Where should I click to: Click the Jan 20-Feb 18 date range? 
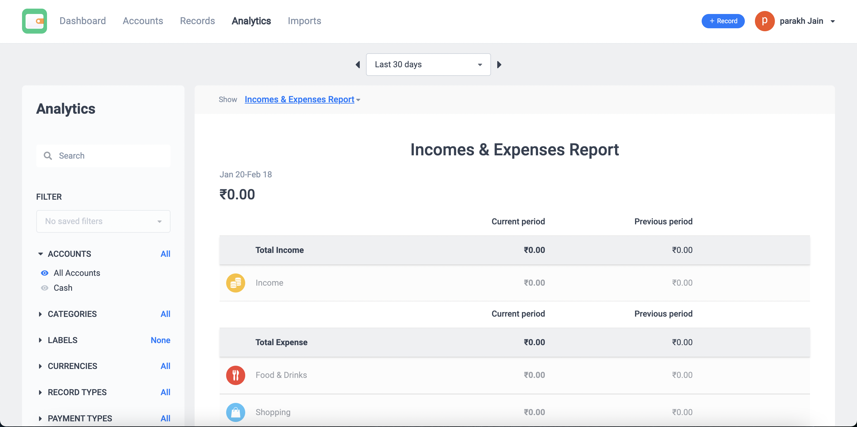pos(245,175)
